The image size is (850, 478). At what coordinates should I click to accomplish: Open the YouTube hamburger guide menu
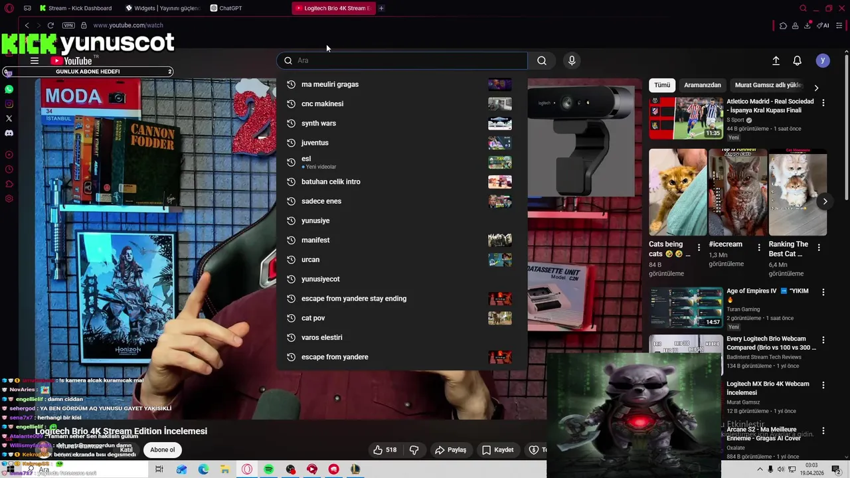coord(35,60)
